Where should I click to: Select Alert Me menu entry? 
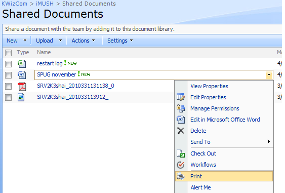point(200,187)
